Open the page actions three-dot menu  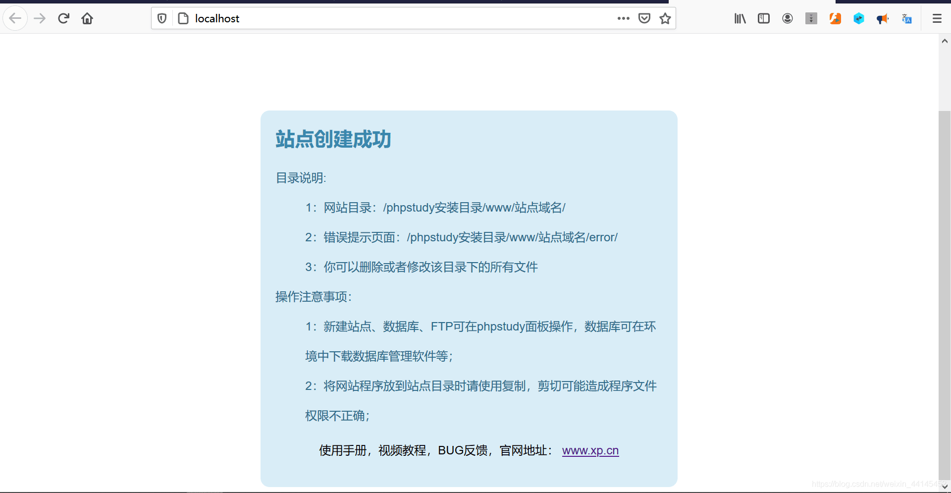click(x=623, y=19)
